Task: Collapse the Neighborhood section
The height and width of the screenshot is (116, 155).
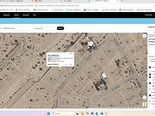Action: tap(150, 92)
